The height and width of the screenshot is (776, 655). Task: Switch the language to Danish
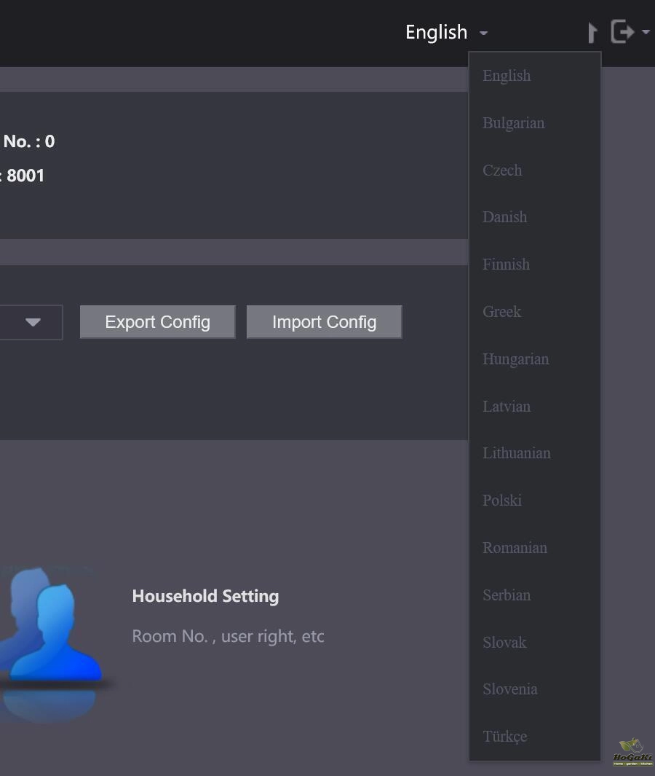click(x=504, y=217)
